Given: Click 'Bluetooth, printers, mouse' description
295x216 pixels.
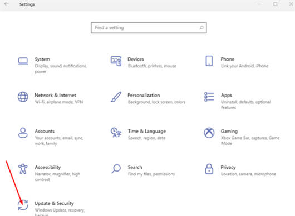Looking at the screenshot, I should pos(152,66).
